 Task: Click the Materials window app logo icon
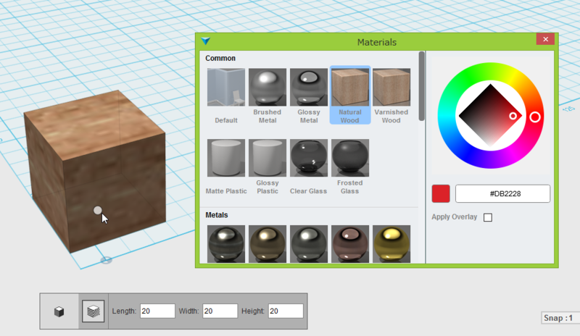pyautogui.click(x=206, y=41)
